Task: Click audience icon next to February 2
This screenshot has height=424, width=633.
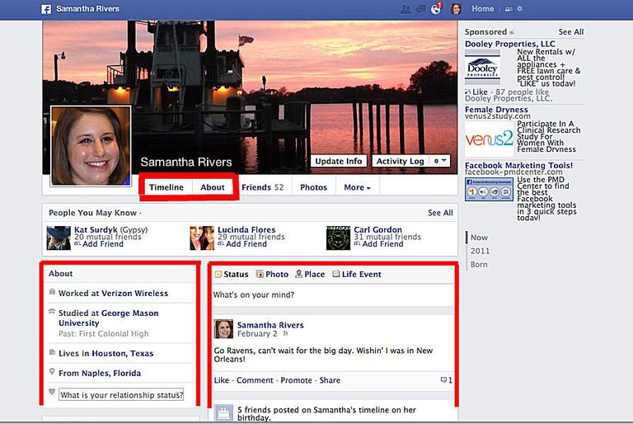Action: point(285,334)
